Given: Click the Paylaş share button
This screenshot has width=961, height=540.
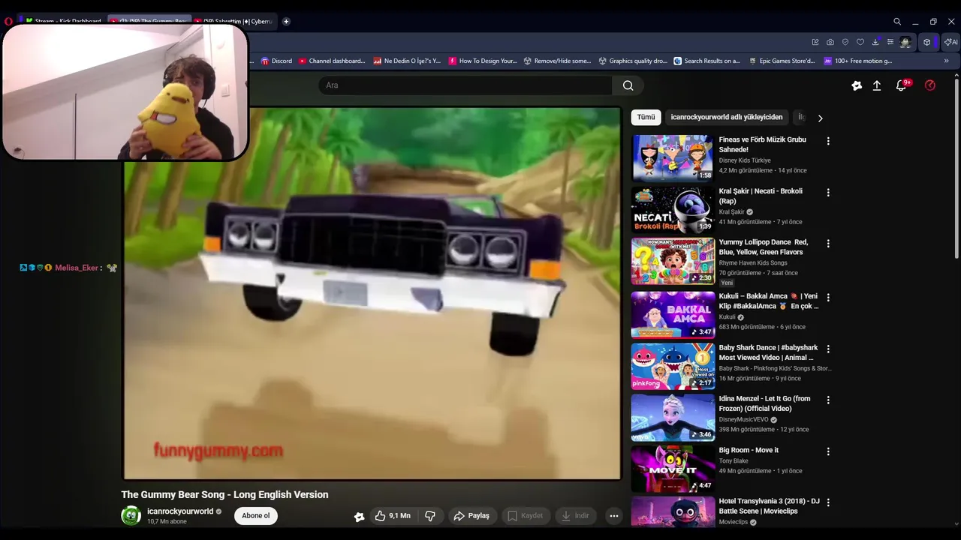Looking at the screenshot, I should 471,516.
